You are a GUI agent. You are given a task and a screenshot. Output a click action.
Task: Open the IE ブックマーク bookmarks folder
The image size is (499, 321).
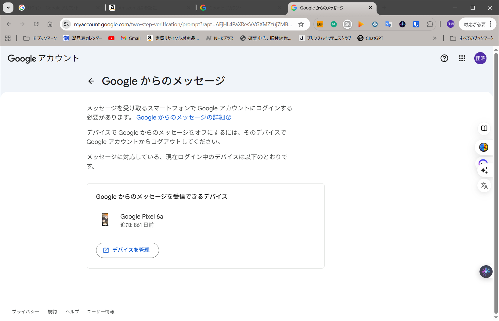[40, 38]
